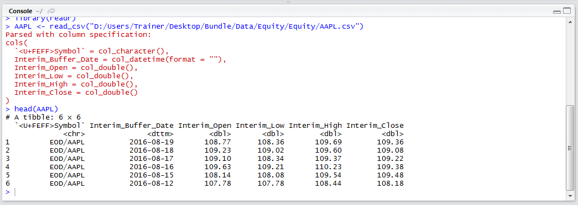Click the pane splitter grip at top

[x=289, y=2]
